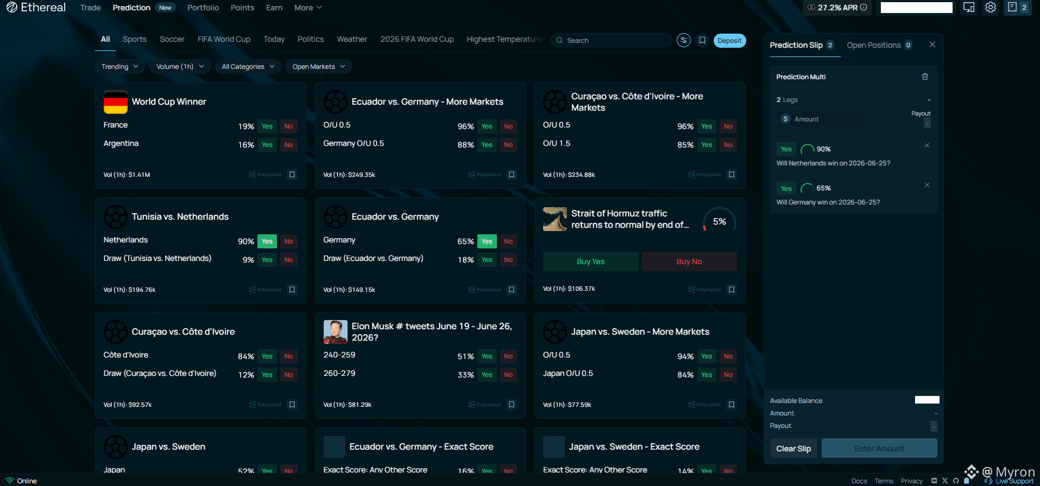The image size is (1040, 486).
Task: Remove the Germany leg from the slip
Action: click(927, 185)
